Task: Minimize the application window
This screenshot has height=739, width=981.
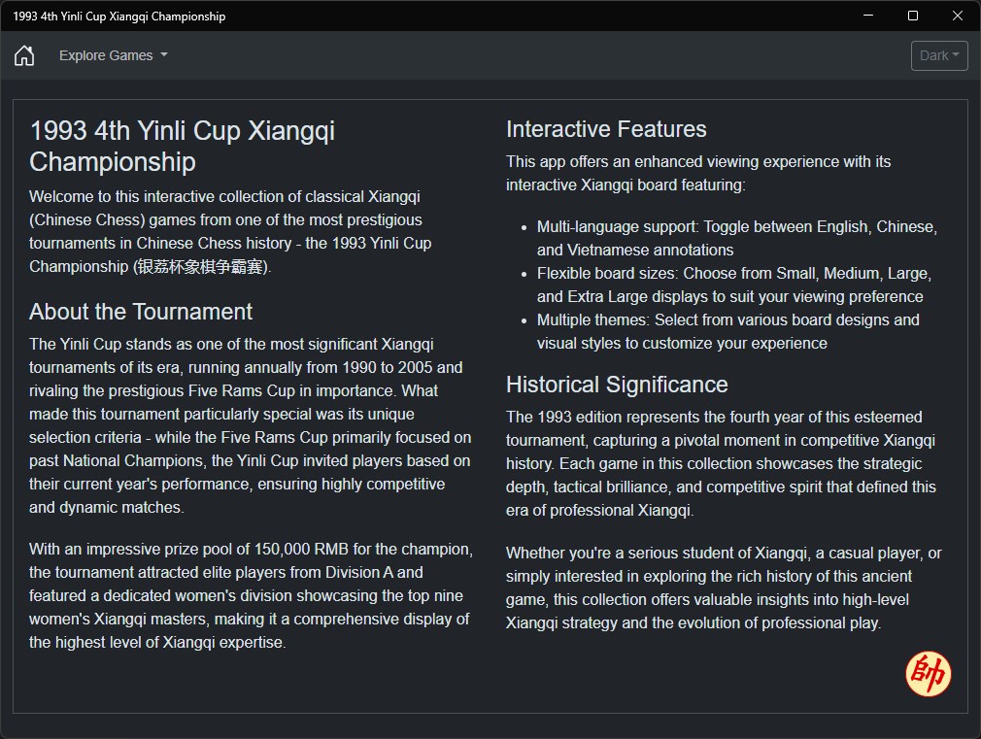Action: coord(867,16)
